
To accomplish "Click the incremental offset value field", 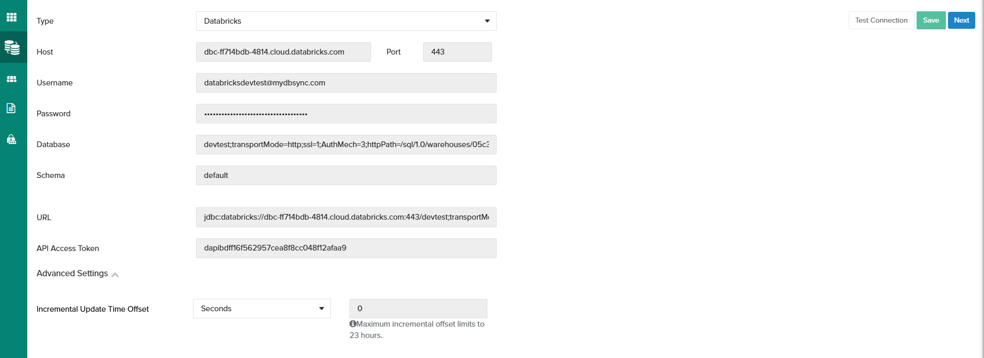I will coord(418,309).
